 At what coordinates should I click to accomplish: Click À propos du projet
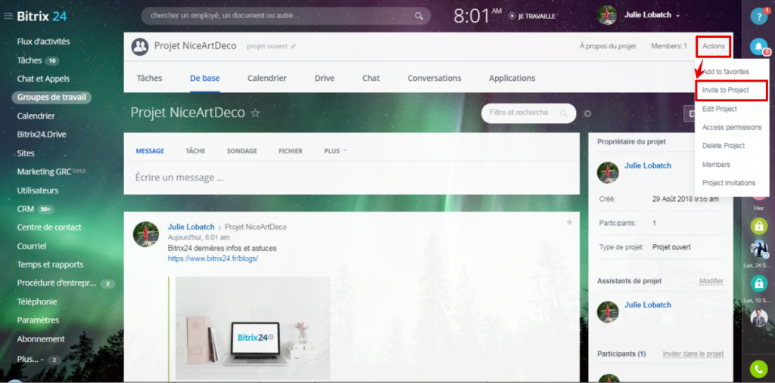tap(608, 46)
